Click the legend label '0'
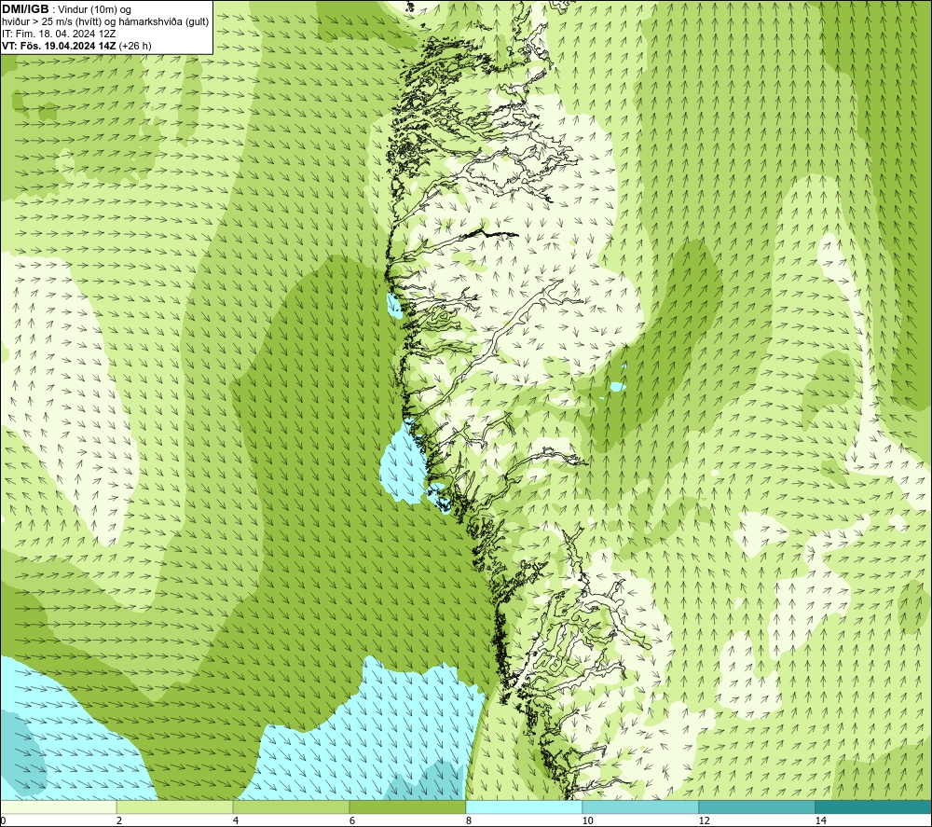 pos(3,821)
